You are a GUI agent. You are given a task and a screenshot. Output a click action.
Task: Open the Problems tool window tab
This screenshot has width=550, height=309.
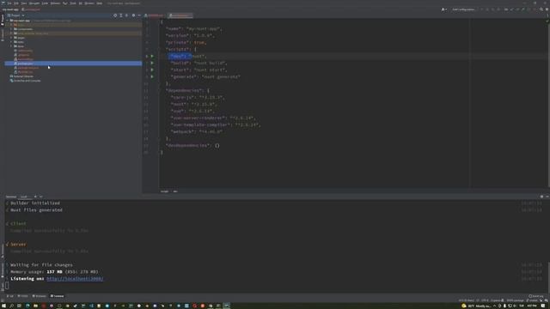point(40,296)
